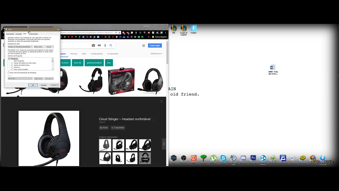Open the SafeSearch dropdown
Image resolution: width=339 pixels, height=191 pixels.
pyautogui.click(x=156, y=54)
